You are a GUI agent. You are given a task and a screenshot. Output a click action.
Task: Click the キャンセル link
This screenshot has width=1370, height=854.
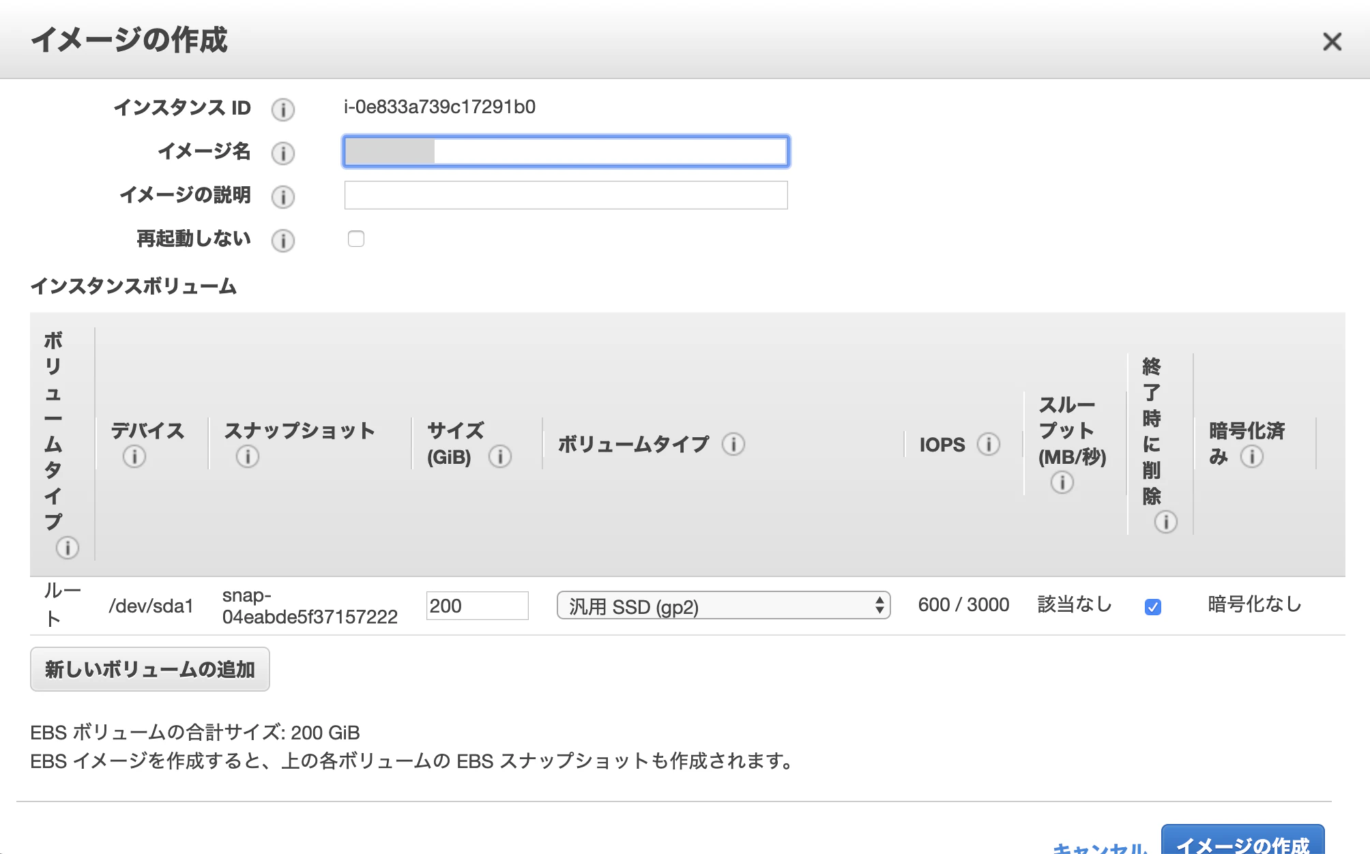(1100, 848)
